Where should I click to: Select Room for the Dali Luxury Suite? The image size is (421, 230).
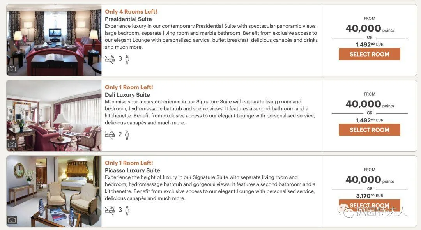(369, 130)
